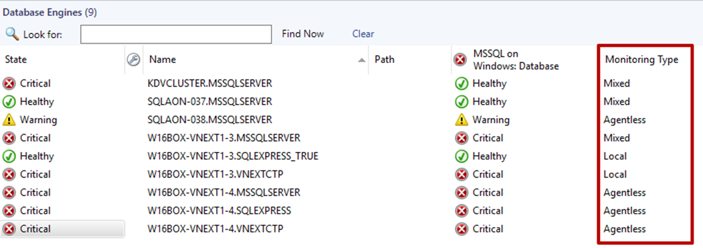Click the Healthy state text in SQLAON-037.MSSQLSERVER row
Screen dimensions: 703x248
(x=37, y=102)
